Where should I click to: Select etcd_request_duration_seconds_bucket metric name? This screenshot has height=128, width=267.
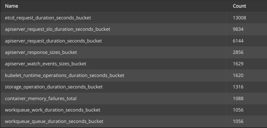[48, 18]
